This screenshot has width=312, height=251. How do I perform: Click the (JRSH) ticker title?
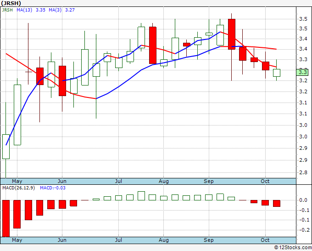pos(11,3)
